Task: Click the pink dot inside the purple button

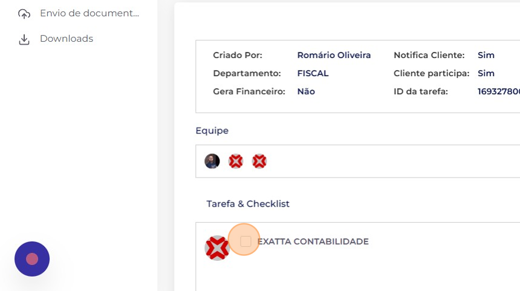Action: coord(32,259)
